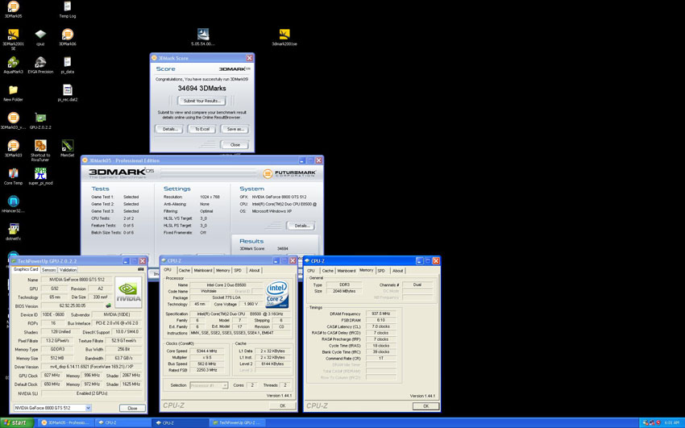This screenshot has height=428, width=685.
Task: Open the Temp Log desktop file
Action: (67, 7)
